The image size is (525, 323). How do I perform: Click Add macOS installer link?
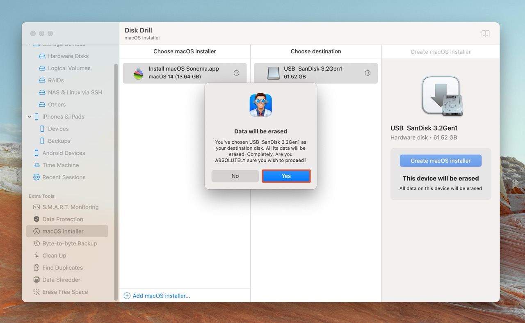point(157,296)
